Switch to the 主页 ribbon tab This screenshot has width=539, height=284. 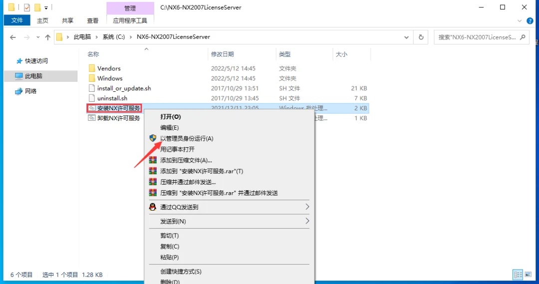(42, 20)
